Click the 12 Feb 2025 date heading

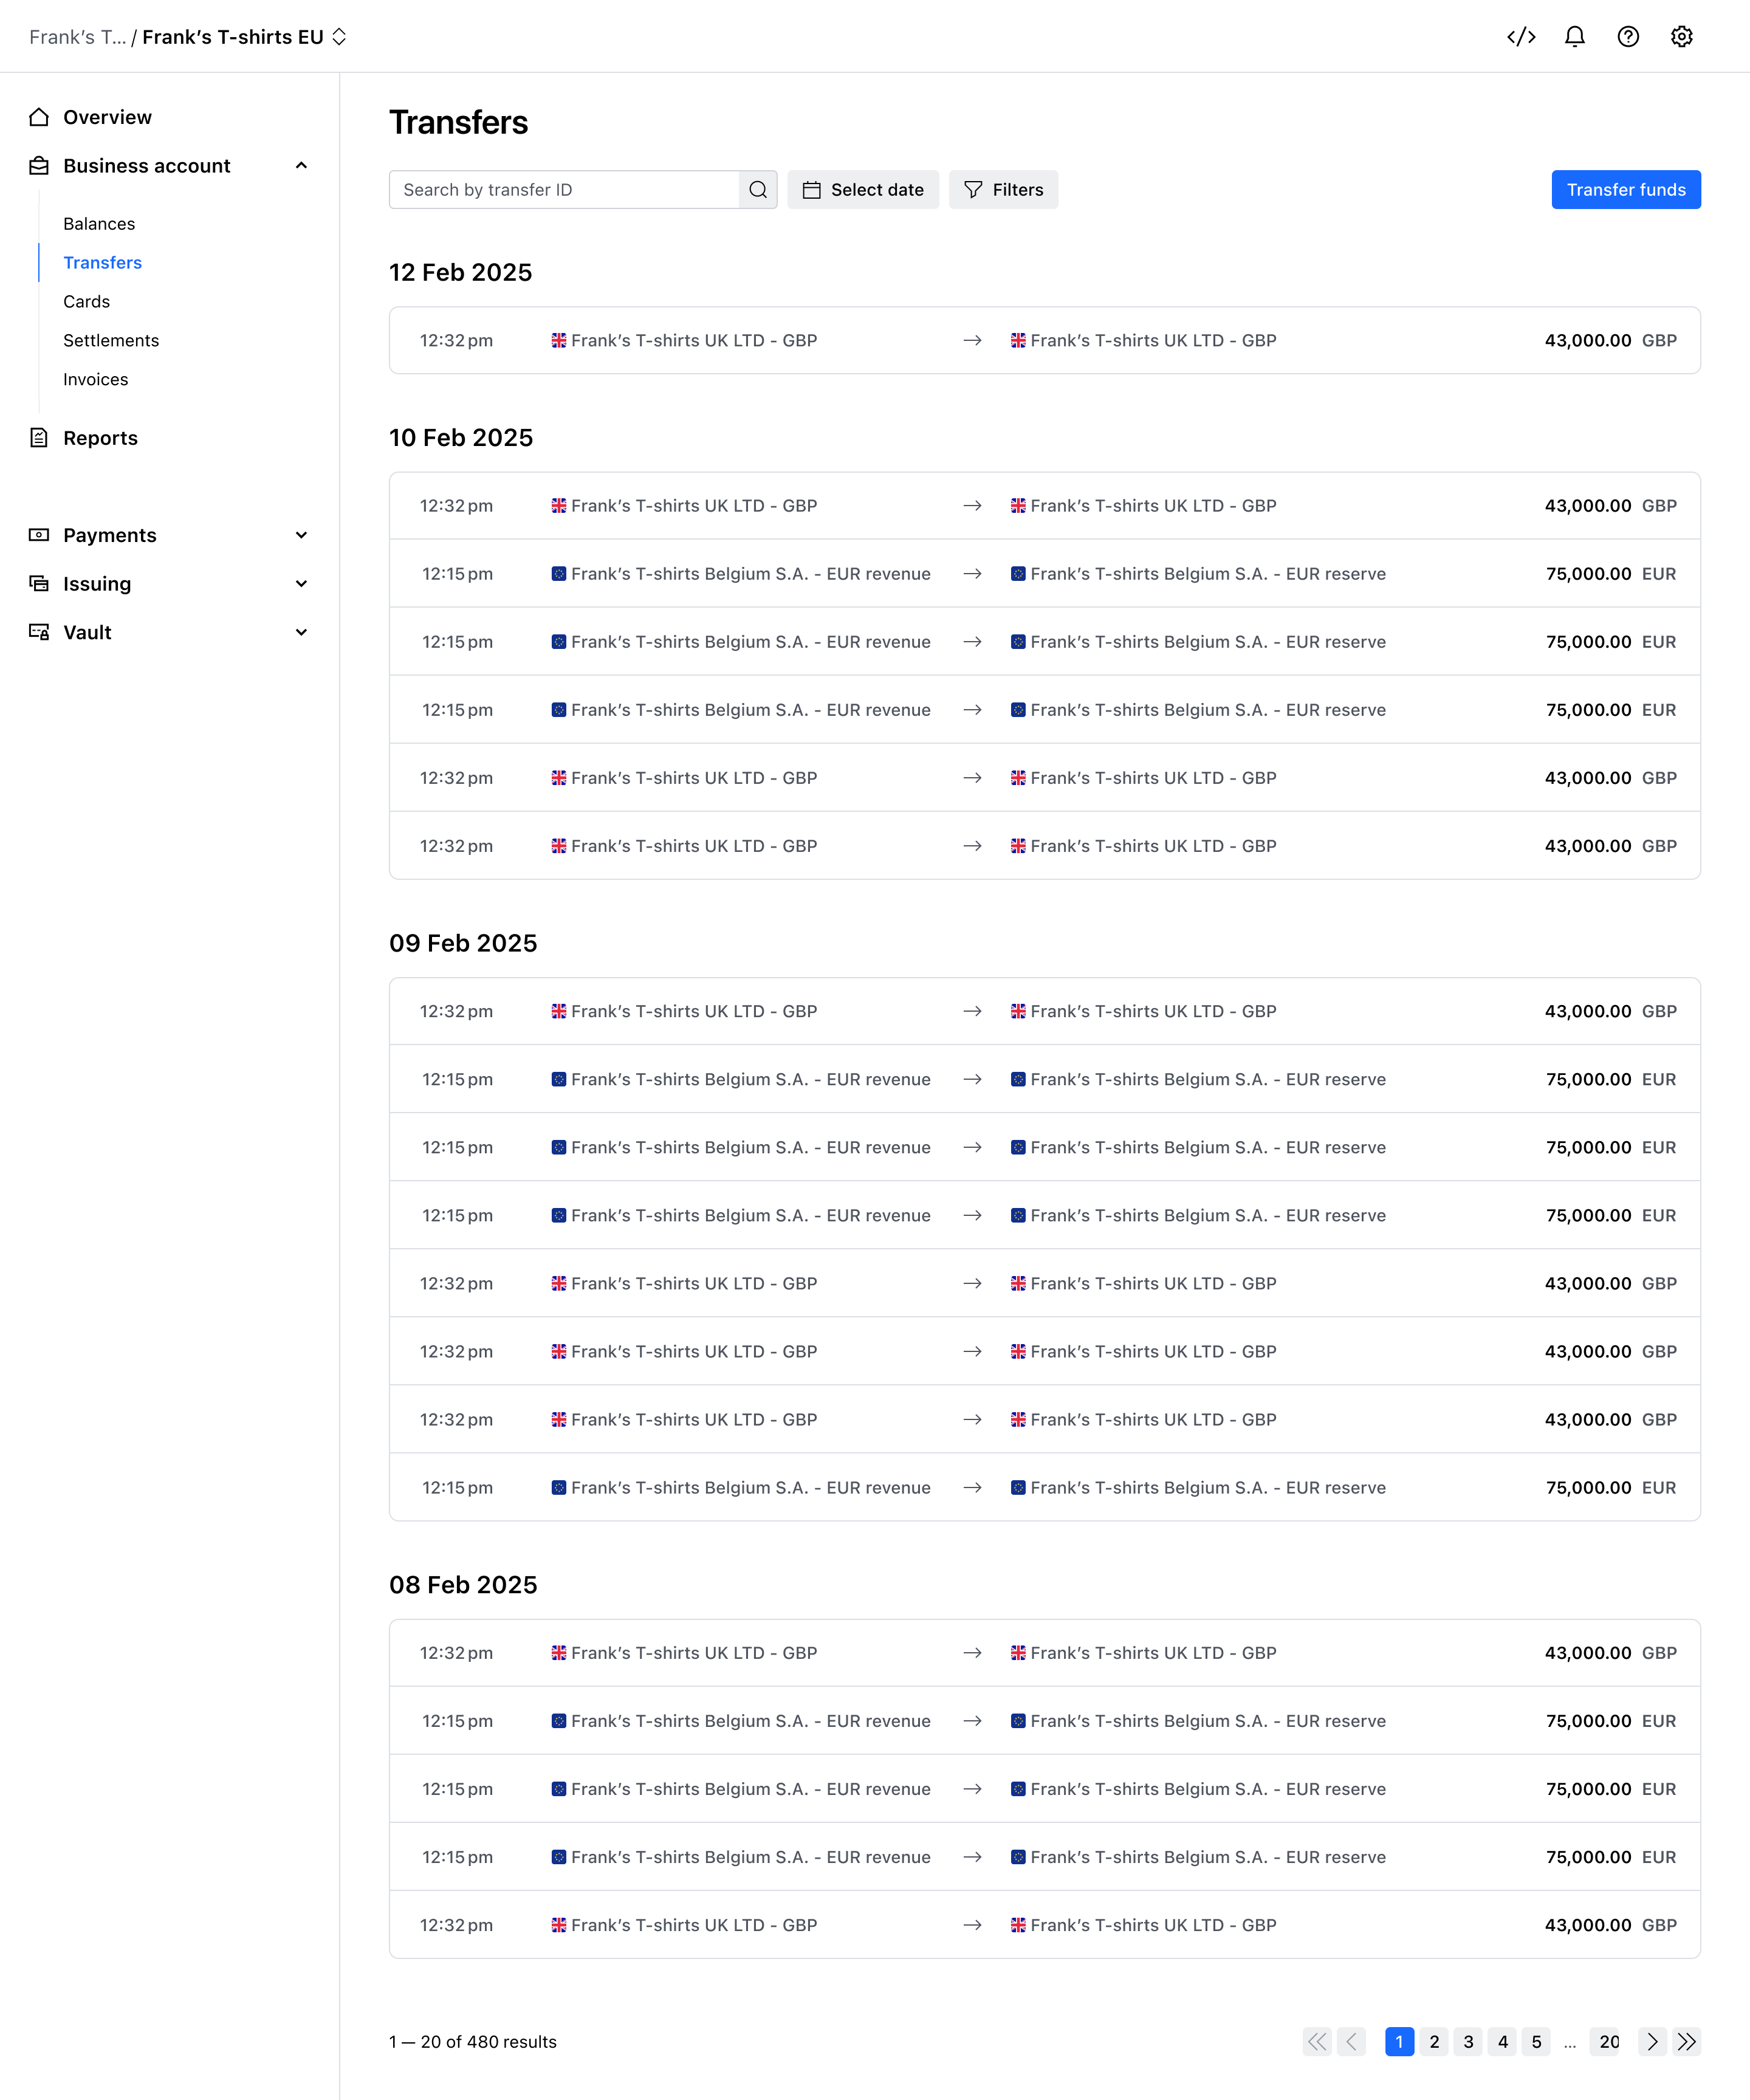point(460,273)
